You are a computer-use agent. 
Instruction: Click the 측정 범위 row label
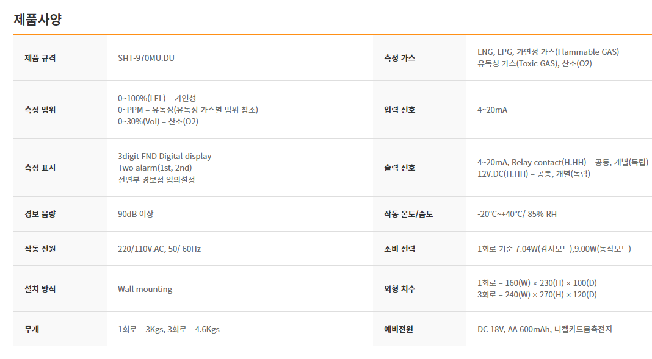click(40, 110)
